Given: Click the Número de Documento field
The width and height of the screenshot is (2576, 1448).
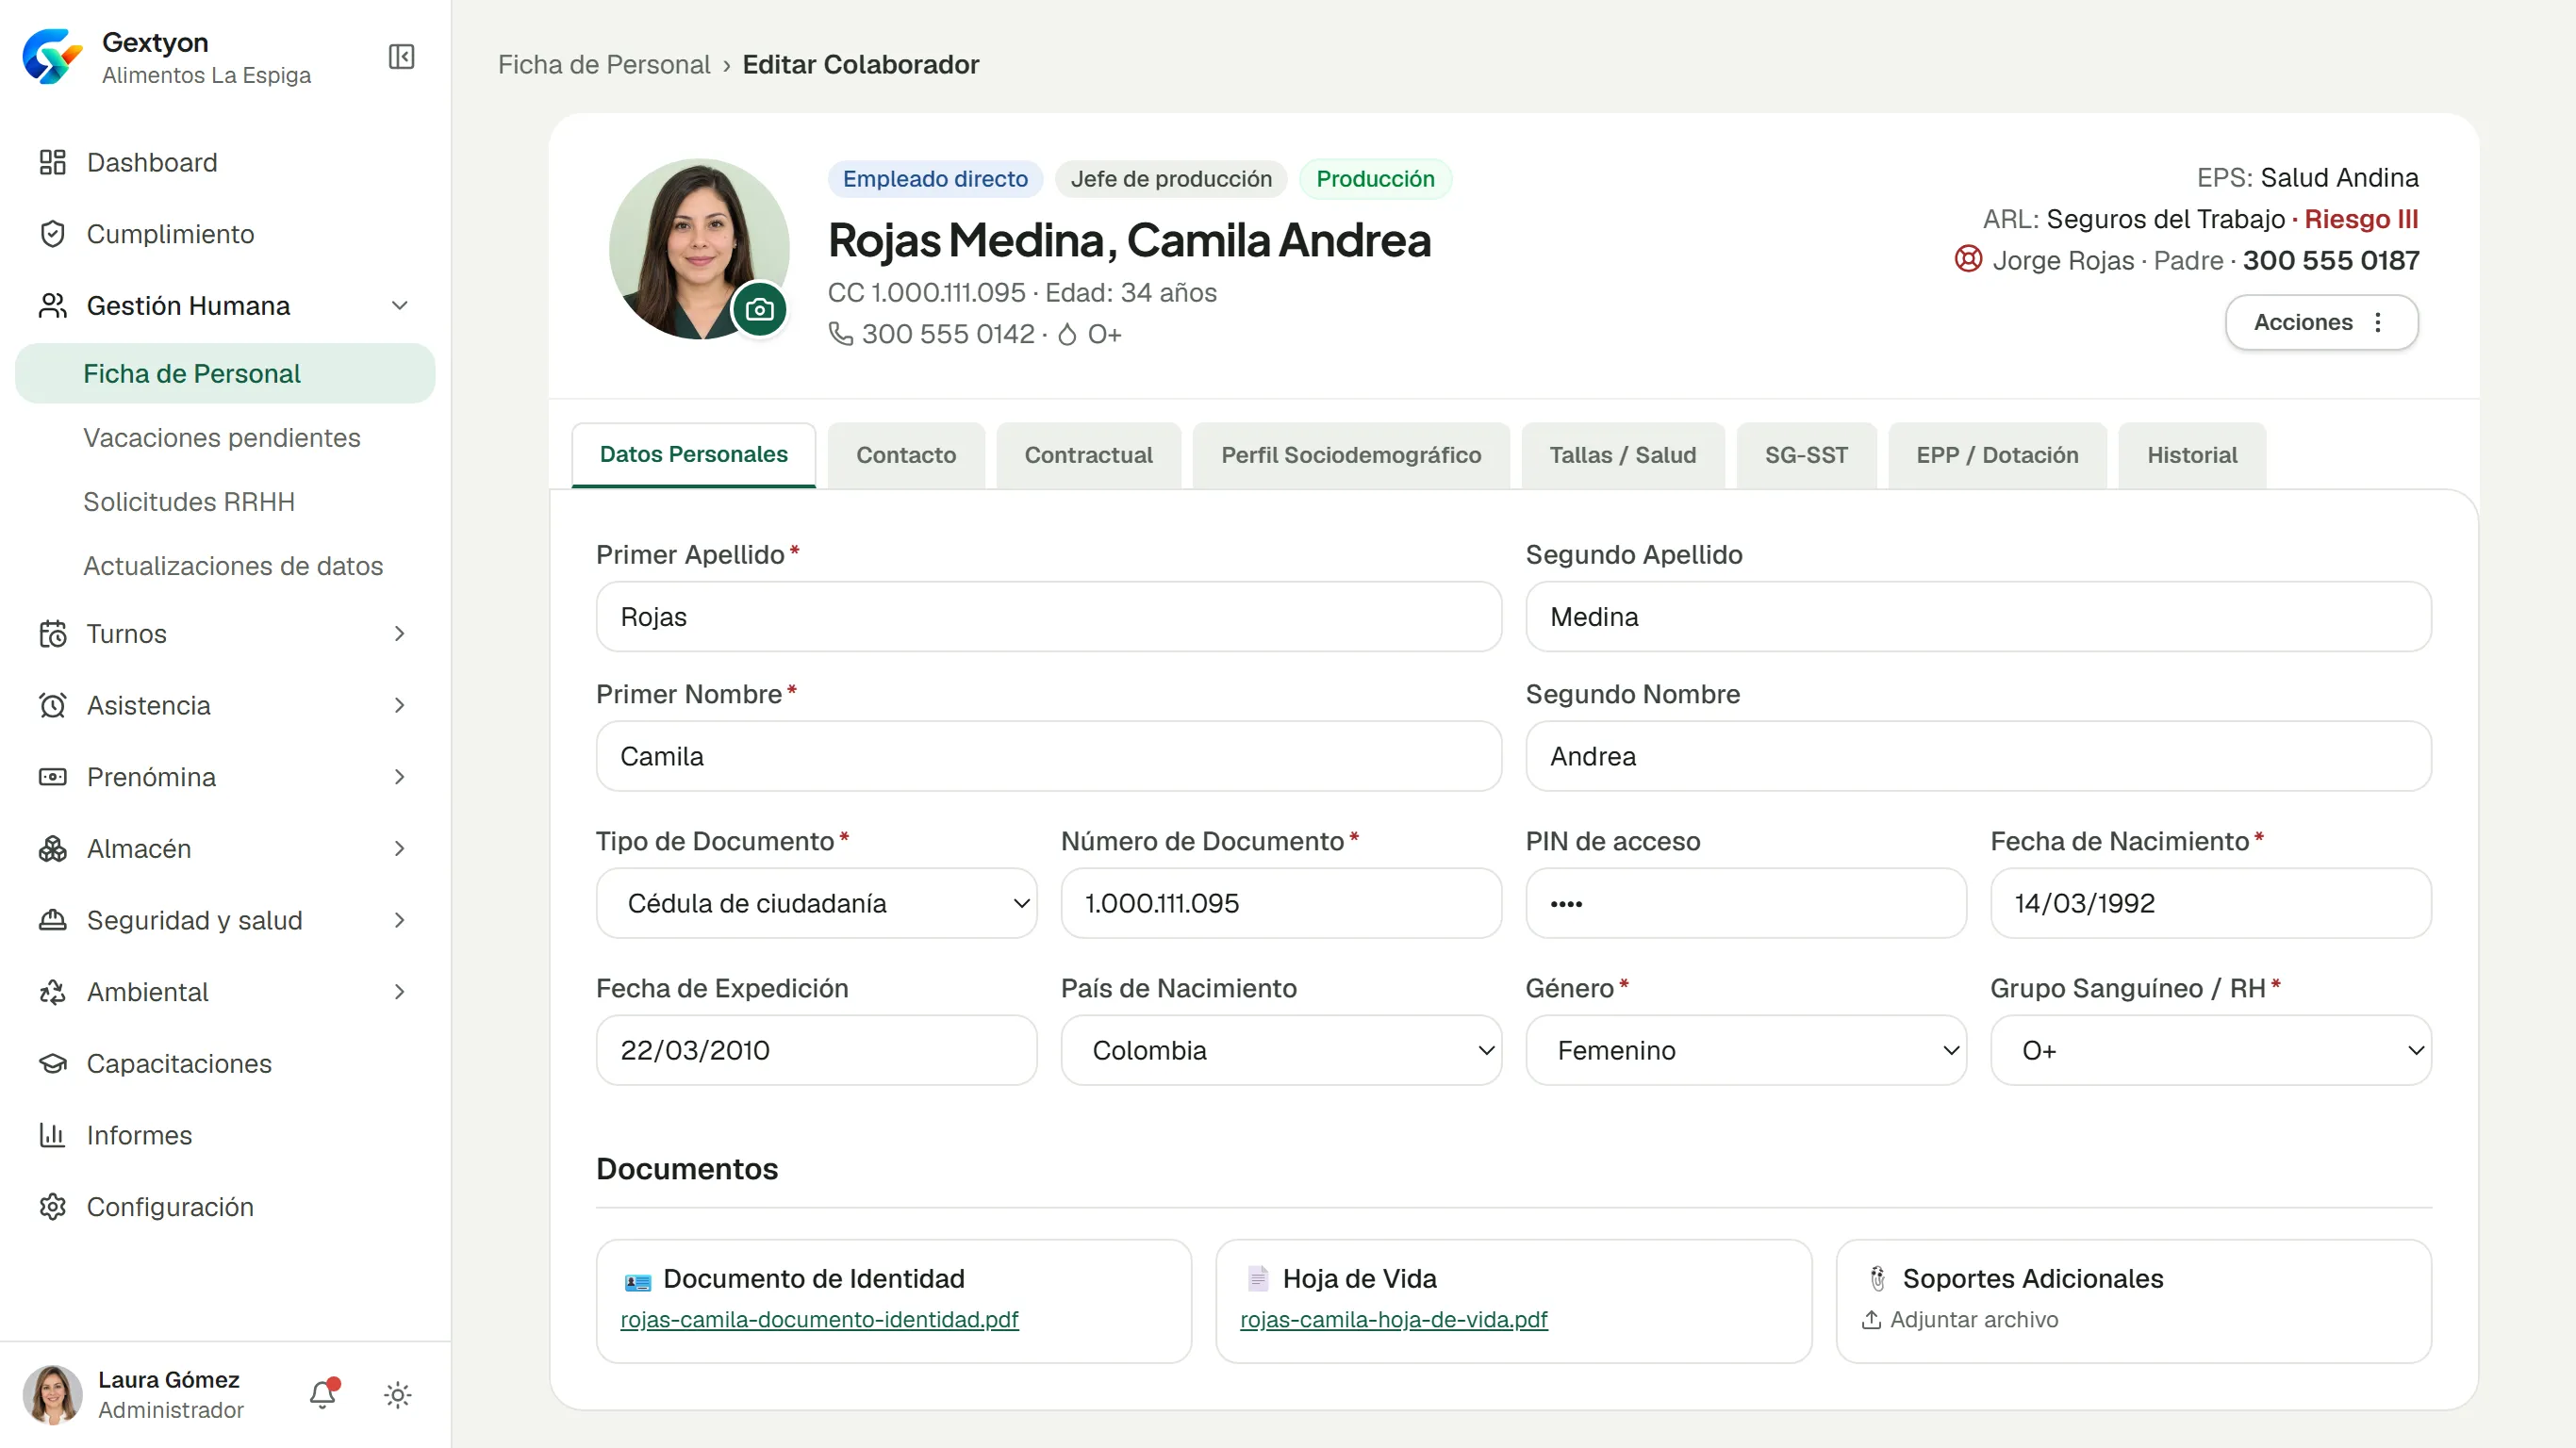Looking at the screenshot, I should [x=1281, y=903].
